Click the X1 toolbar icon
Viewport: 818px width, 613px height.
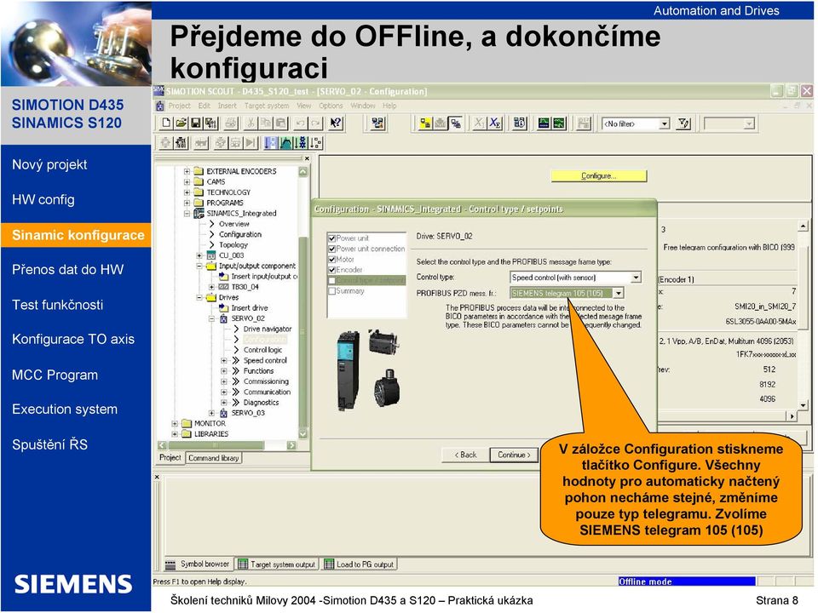point(478,123)
